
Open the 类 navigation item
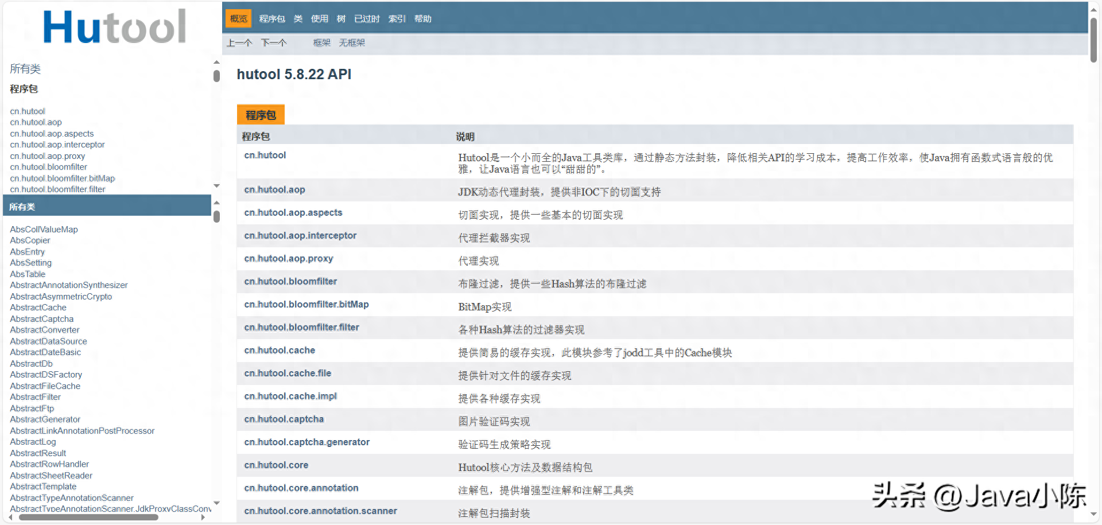pos(298,19)
